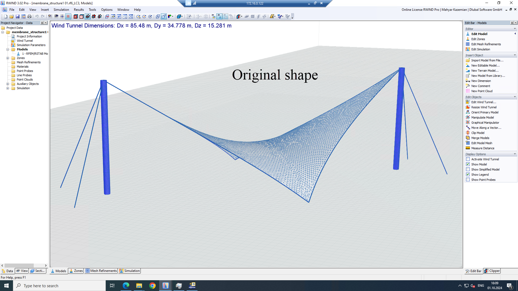Toggle the Activate Wind Tunnel checkbox
Screen dimensions: 518x291
click(x=468, y=159)
